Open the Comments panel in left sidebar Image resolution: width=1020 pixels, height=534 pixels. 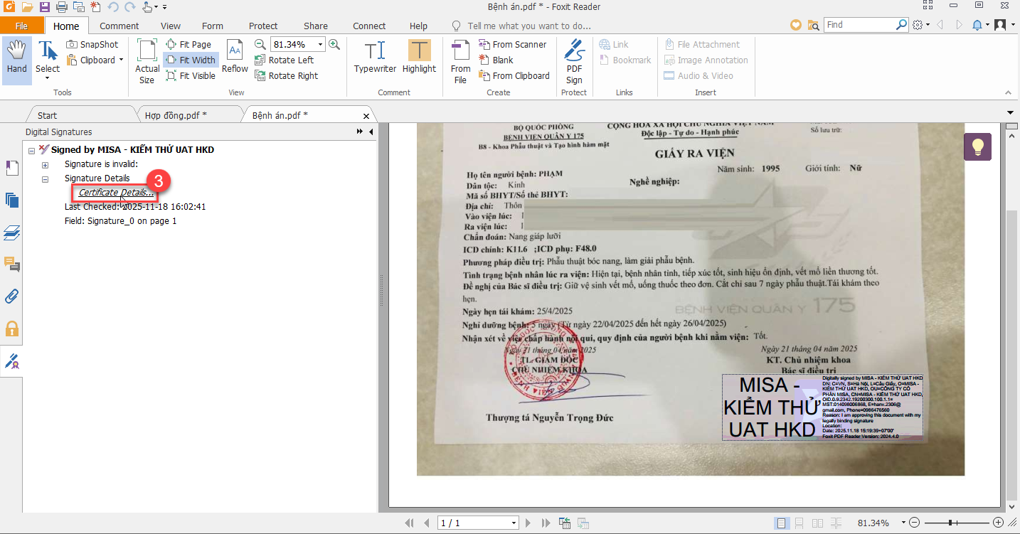tap(12, 265)
